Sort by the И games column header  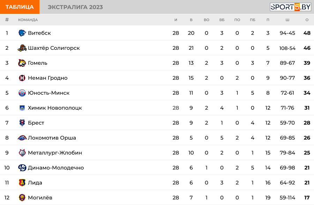click(175, 20)
